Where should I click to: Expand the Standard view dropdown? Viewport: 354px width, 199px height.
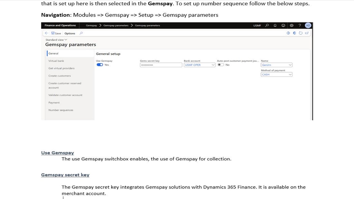[x=56, y=40]
